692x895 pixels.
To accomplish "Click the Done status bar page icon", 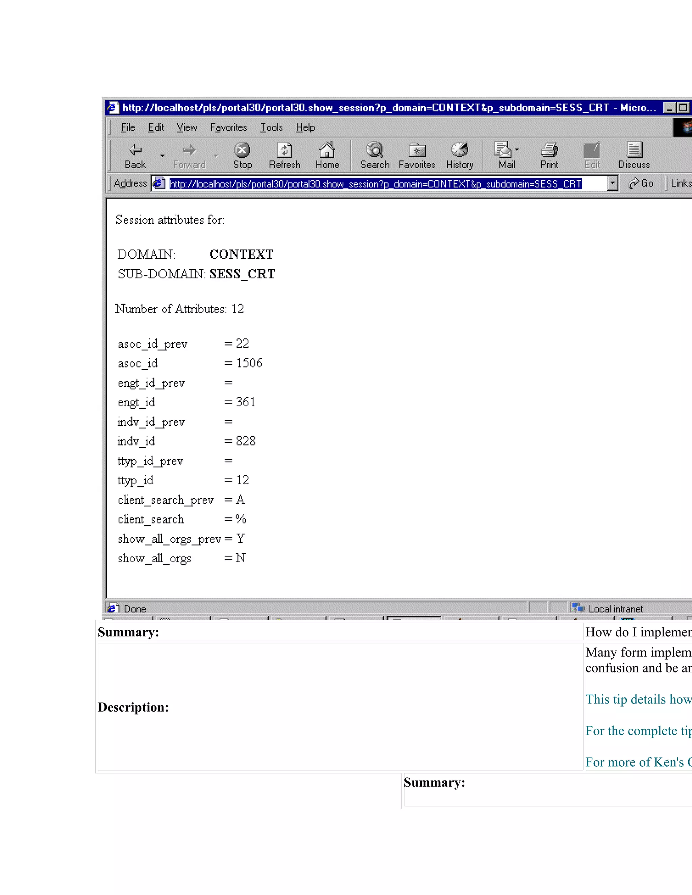I will coord(113,608).
